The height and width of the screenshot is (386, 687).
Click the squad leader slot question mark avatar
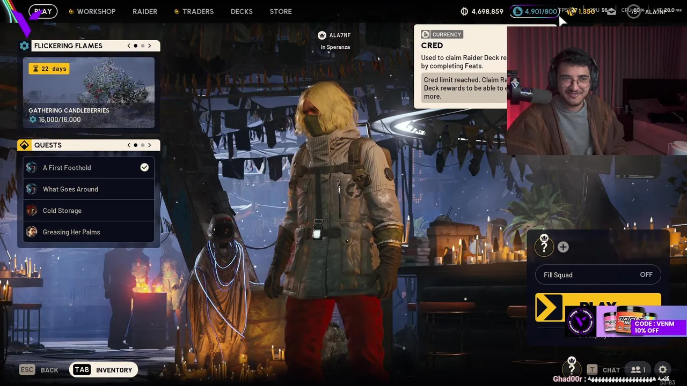(x=544, y=246)
